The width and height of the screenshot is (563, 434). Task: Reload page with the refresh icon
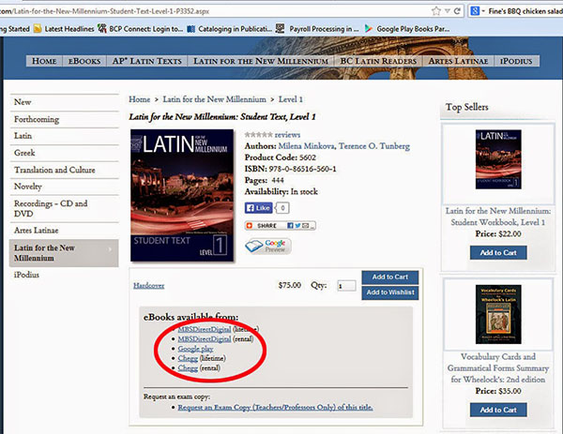tap(457, 11)
